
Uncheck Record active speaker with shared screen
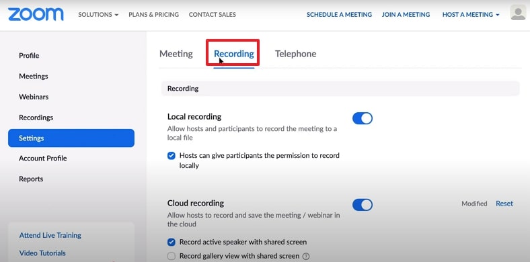(172, 242)
